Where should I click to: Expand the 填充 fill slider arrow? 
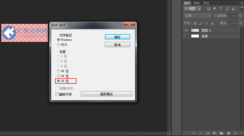241,23
